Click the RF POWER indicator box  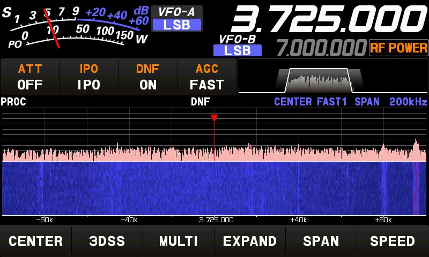point(398,48)
